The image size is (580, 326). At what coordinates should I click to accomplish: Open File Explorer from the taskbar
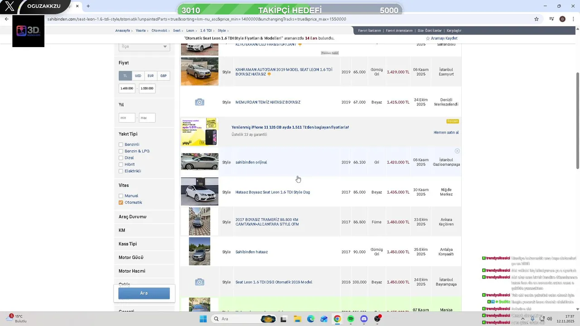(x=297, y=319)
